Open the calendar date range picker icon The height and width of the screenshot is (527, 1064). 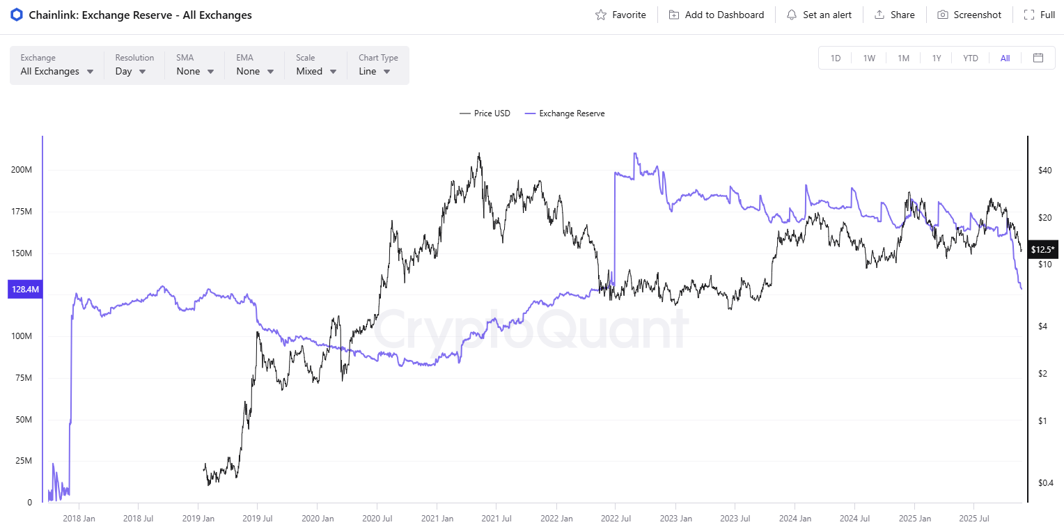1038,58
